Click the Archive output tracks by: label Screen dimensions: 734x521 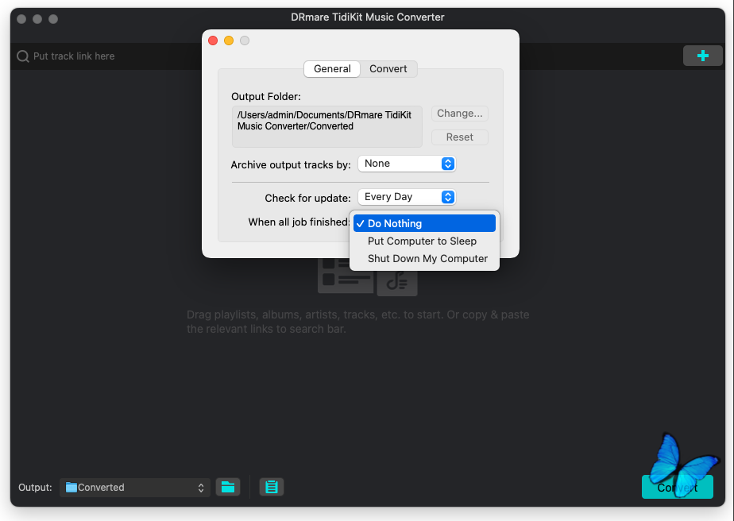coord(291,164)
